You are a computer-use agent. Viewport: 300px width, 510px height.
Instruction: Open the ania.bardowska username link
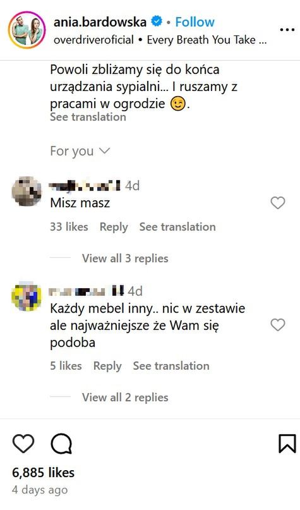coord(100,21)
